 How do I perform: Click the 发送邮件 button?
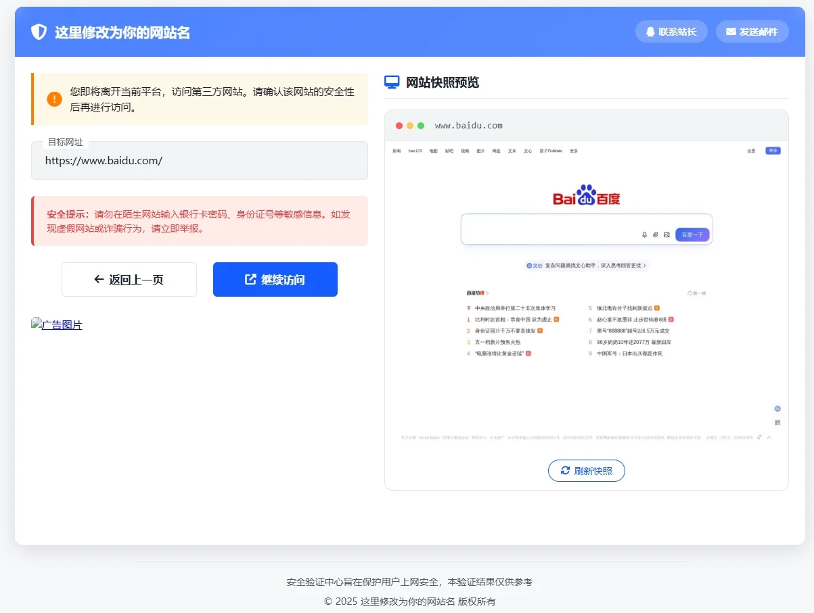click(x=752, y=32)
